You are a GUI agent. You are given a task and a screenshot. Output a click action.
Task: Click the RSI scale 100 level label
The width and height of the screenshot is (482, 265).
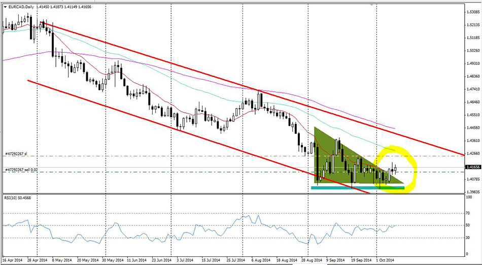(469, 197)
